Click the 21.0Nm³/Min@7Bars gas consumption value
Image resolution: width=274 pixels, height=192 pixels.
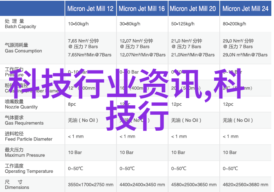pyautogui.click(x=193, y=55)
